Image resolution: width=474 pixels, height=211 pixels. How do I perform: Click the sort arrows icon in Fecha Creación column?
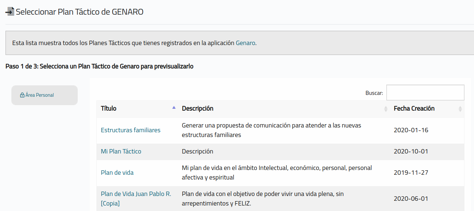460,109
